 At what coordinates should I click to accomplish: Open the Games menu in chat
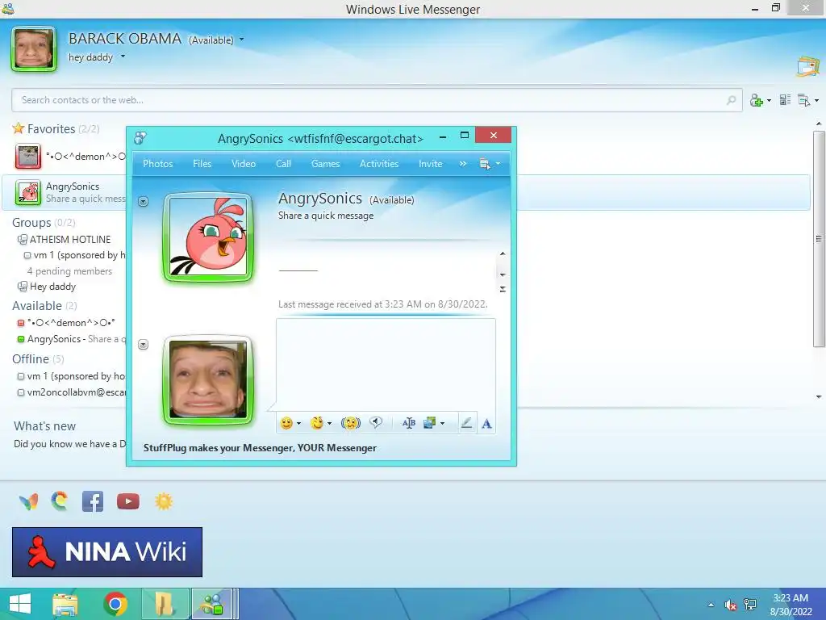(x=325, y=164)
